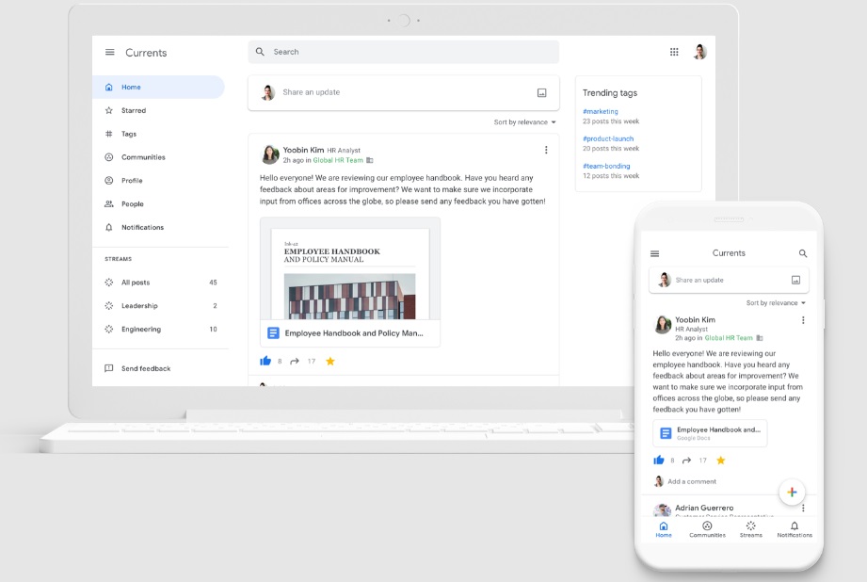
Task: Tap Add a comment on the phone post
Action: tap(692, 482)
